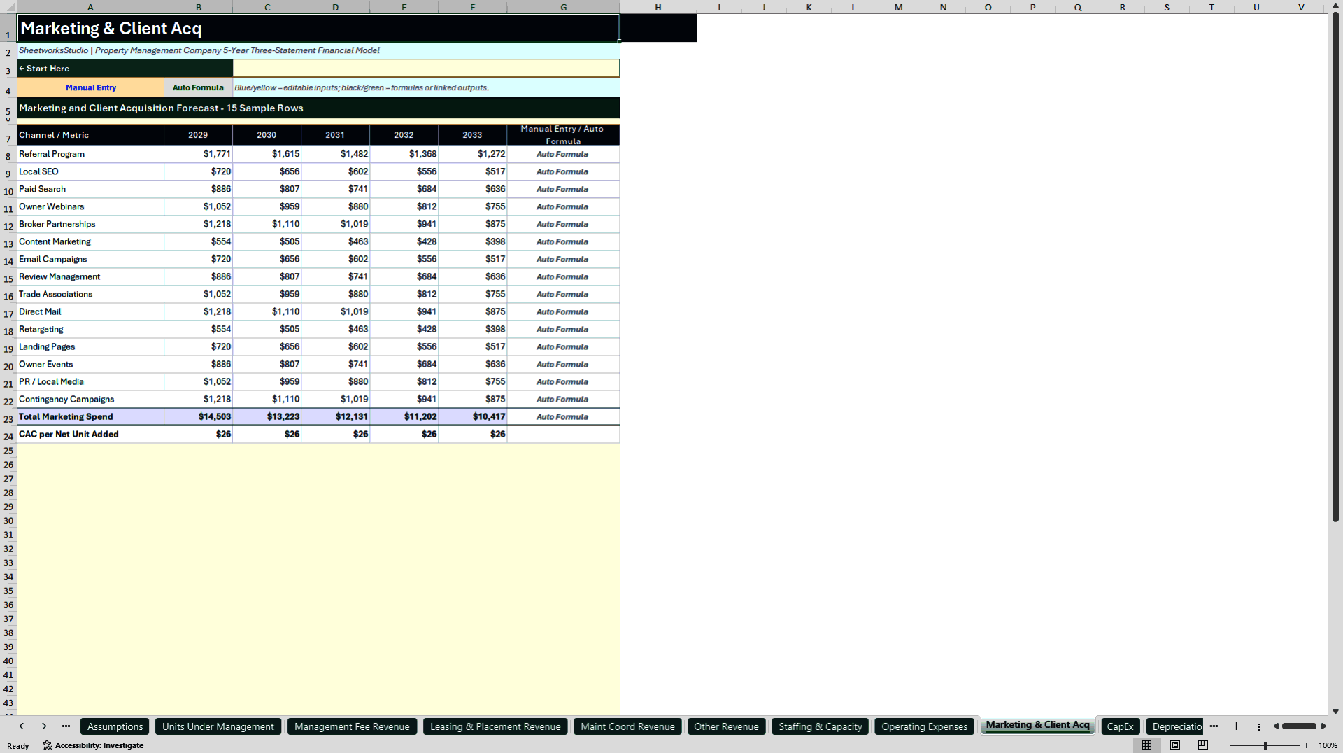Click the Select All corner triangle

8,7
